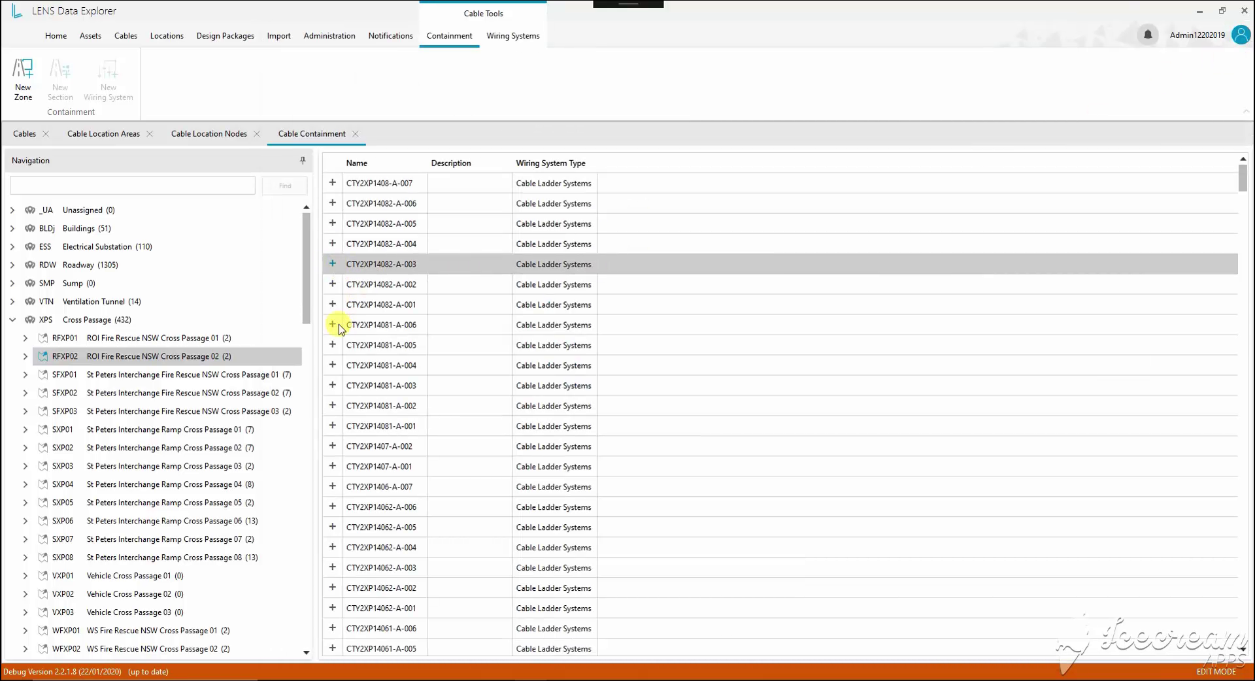Click the table's vertical scrollbar thumb
This screenshot has height=681, width=1255.
tap(1243, 178)
